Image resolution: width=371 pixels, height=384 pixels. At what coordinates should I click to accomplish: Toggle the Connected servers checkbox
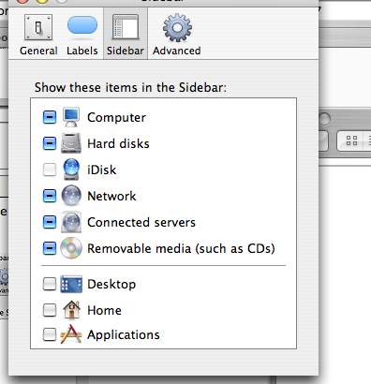[x=50, y=222]
